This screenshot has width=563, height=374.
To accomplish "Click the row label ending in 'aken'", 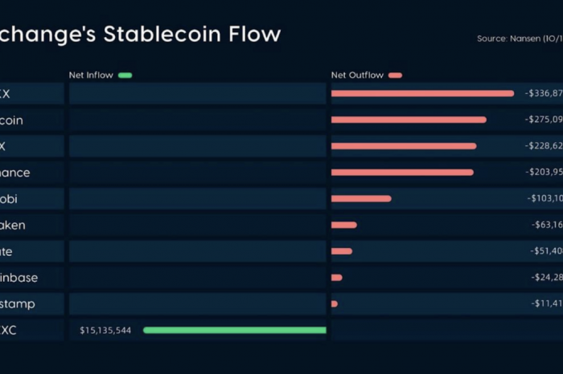I will [x=13, y=226].
